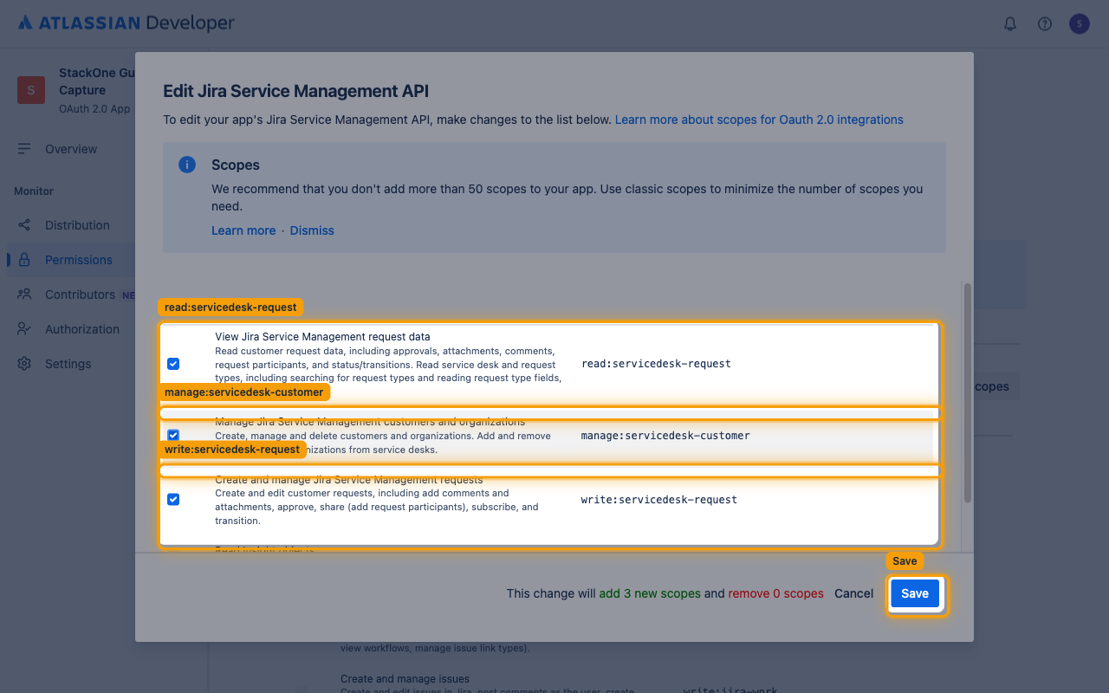Click the Permissions lock icon
The height and width of the screenshot is (693, 1109).
point(24,260)
